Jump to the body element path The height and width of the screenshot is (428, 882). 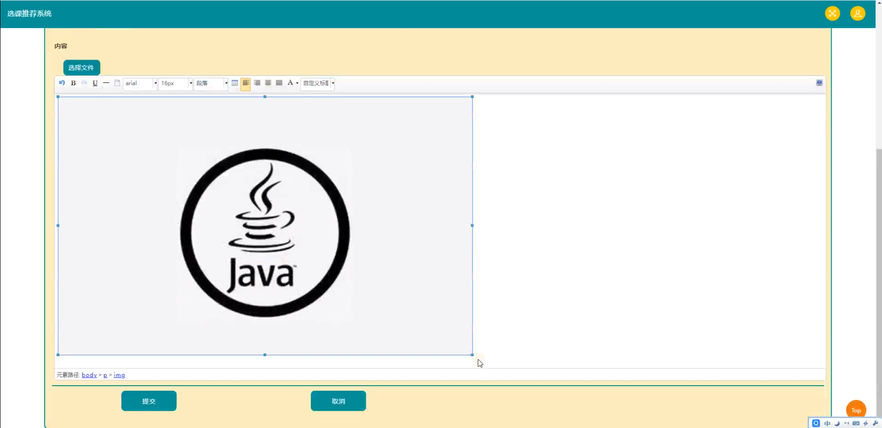(89, 375)
